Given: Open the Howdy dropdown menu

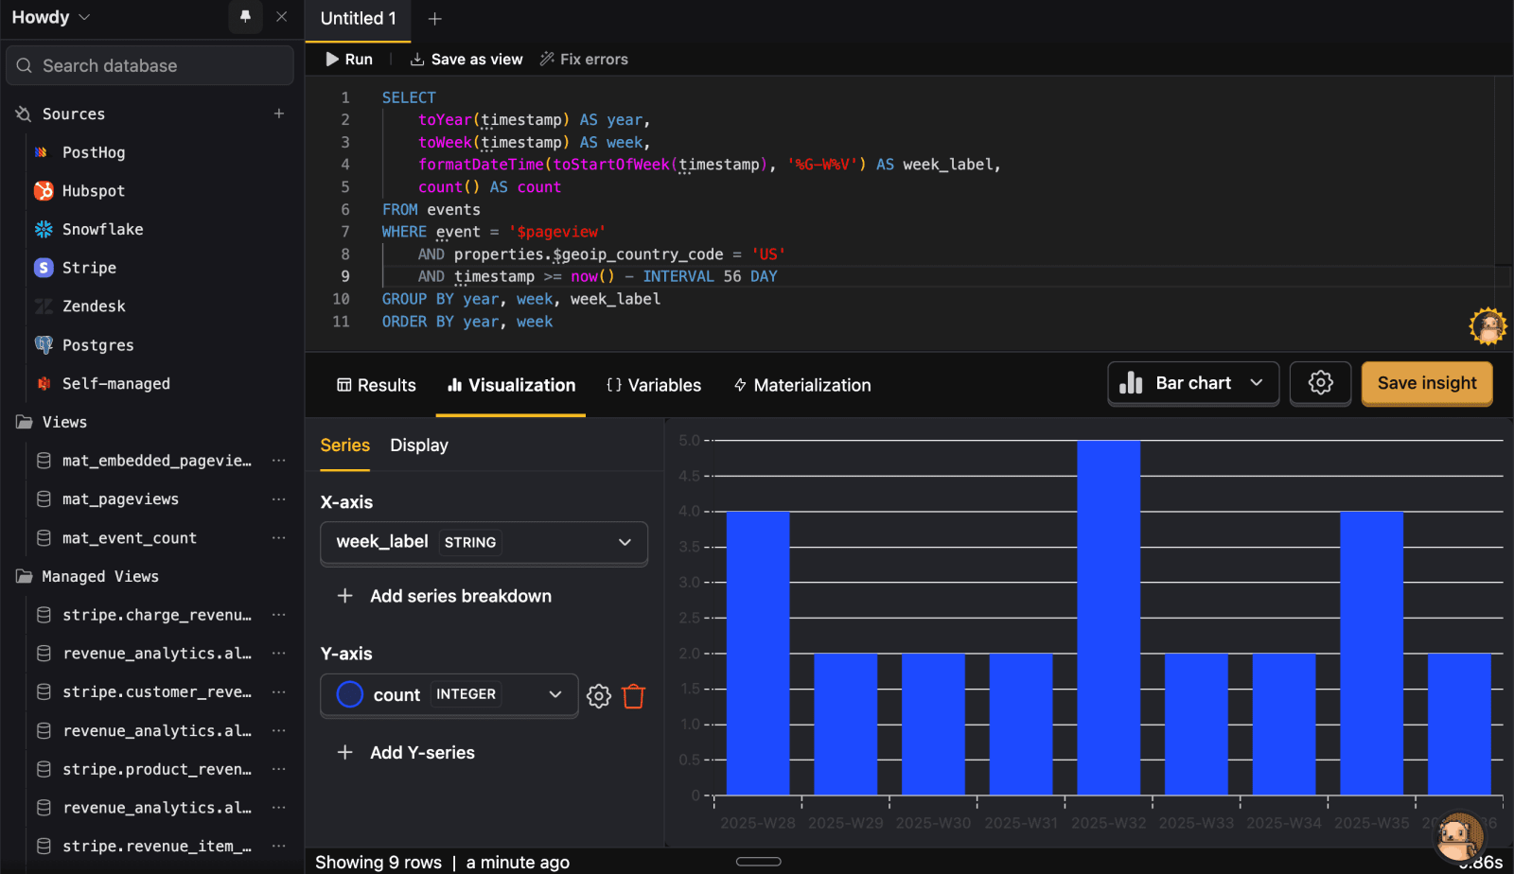Looking at the screenshot, I should pos(51,17).
